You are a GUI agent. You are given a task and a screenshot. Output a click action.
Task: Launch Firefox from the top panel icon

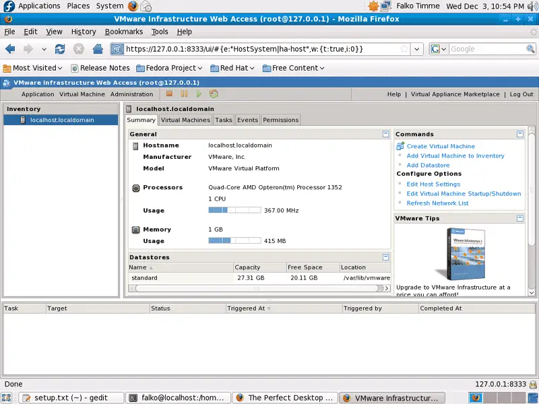tap(133, 6)
